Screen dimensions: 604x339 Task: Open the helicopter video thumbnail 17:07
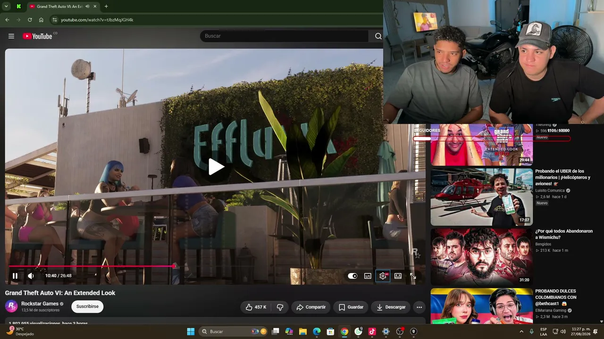[481, 197]
